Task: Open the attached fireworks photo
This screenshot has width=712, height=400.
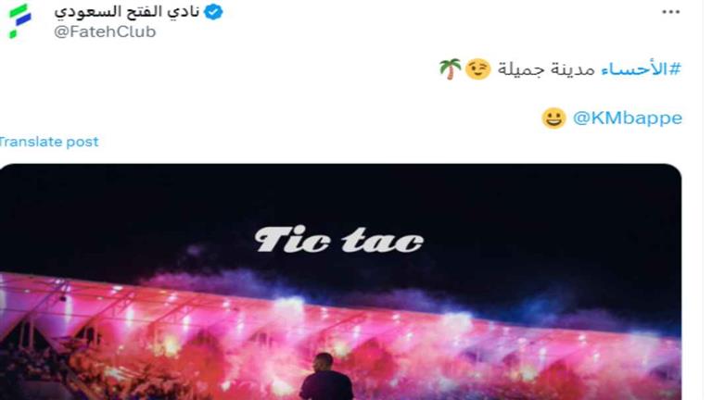Action: coord(340,281)
